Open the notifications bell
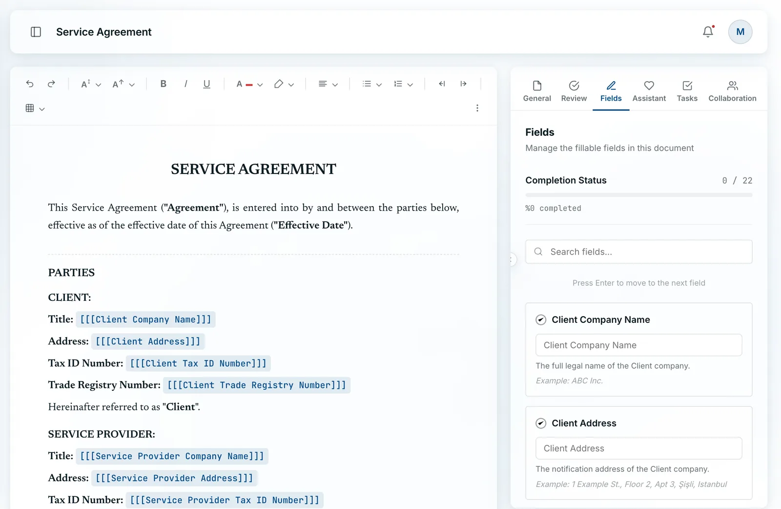This screenshot has width=781, height=509. point(708,32)
